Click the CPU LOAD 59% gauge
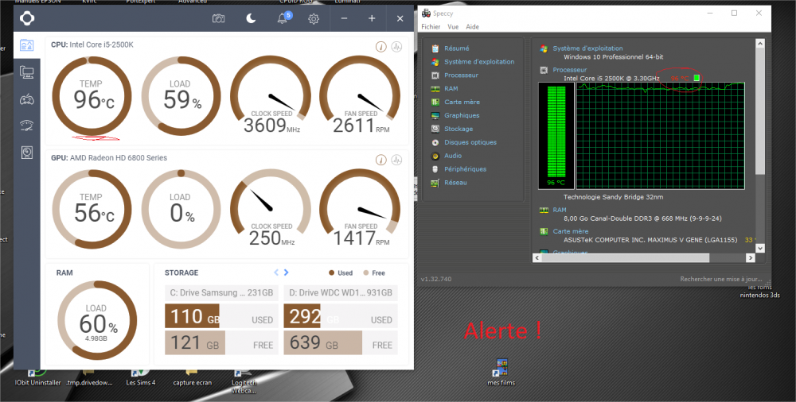This screenshot has width=796, height=402. [x=181, y=96]
